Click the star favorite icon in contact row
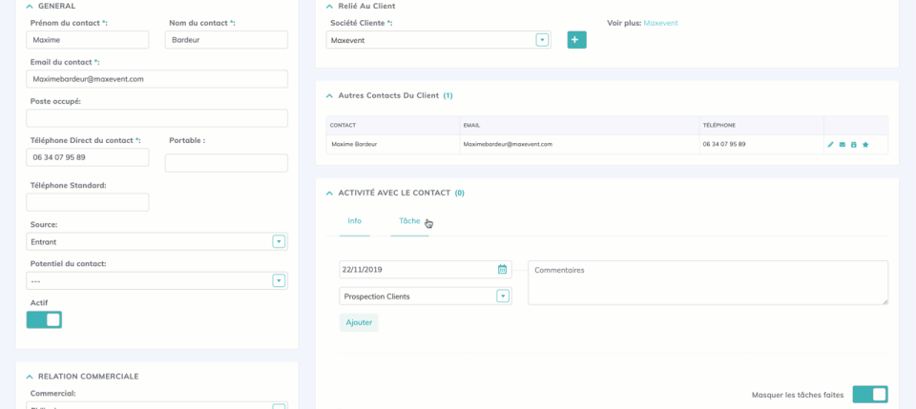 coord(865,145)
